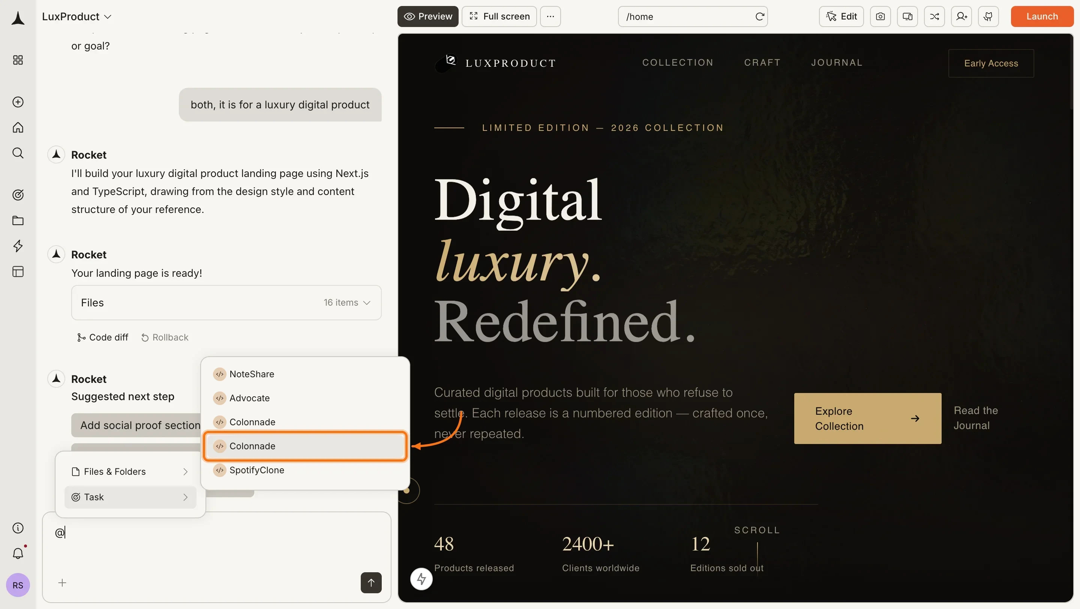The width and height of the screenshot is (1080, 609).
Task: Open the files folder icon in sidebar
Action: pos(18,220)
